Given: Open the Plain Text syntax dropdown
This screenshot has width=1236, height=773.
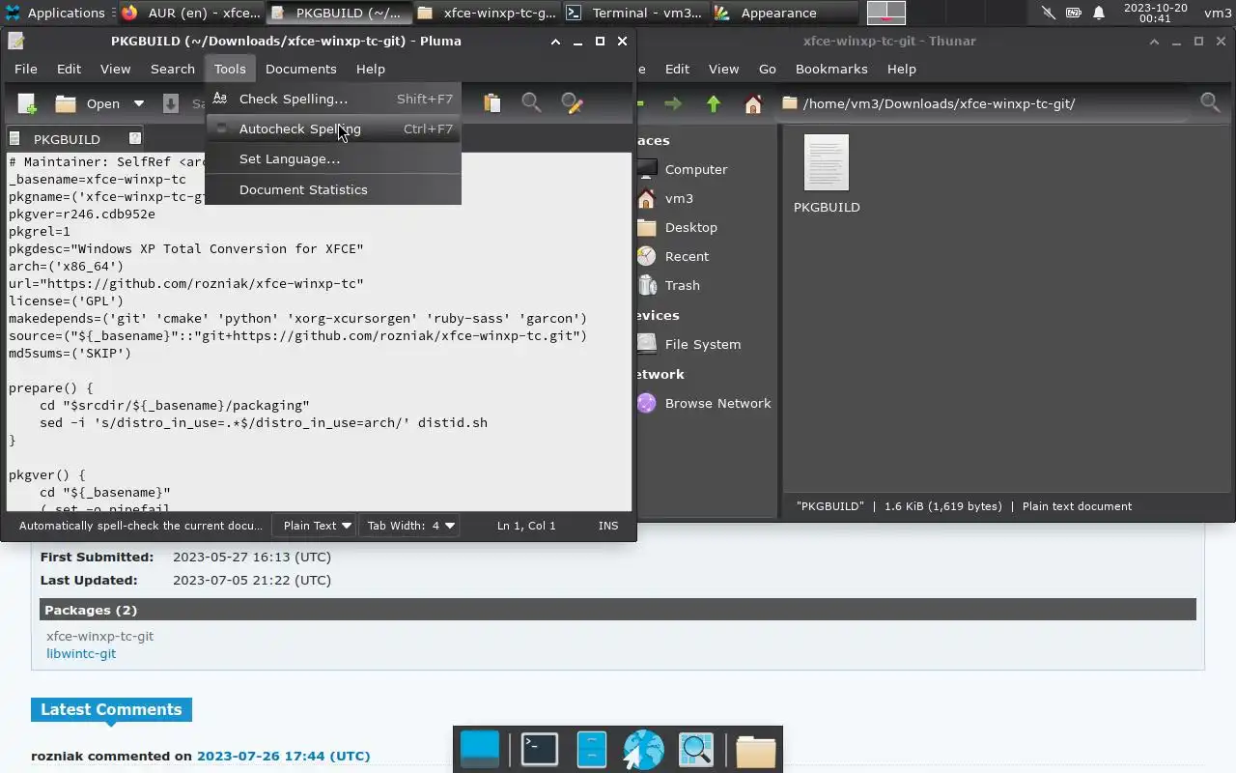Looking at the screenshot, I should (x=317, y=526).
